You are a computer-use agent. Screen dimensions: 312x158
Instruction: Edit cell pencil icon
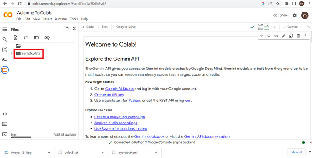pyautogui.click(x=284, y=36)
